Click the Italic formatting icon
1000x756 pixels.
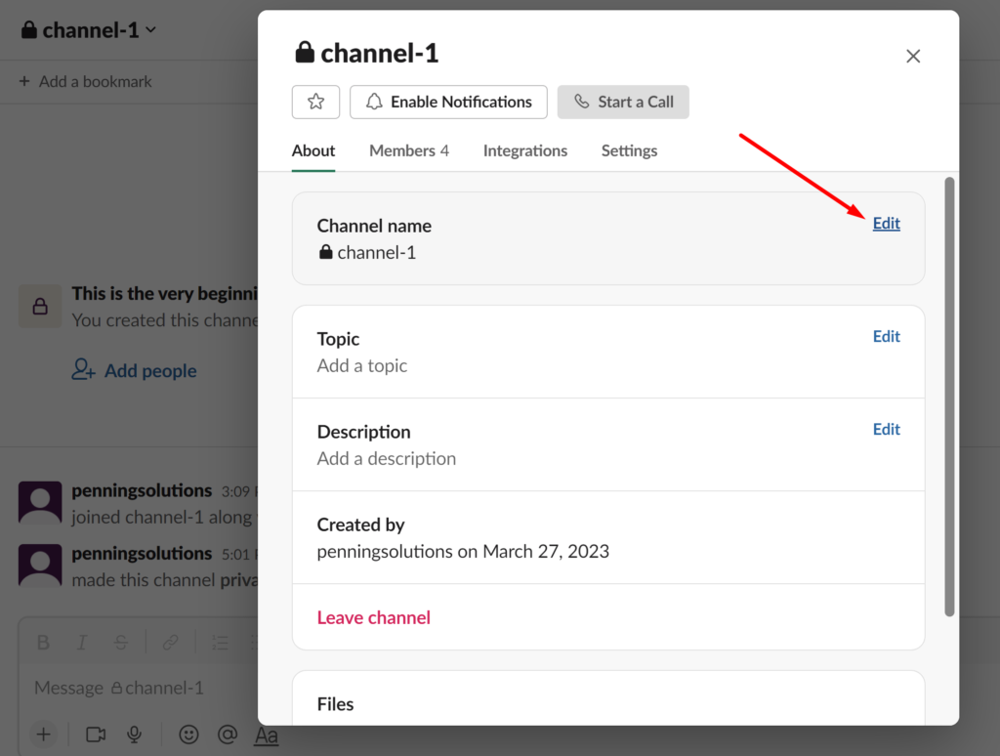(82, 643)
